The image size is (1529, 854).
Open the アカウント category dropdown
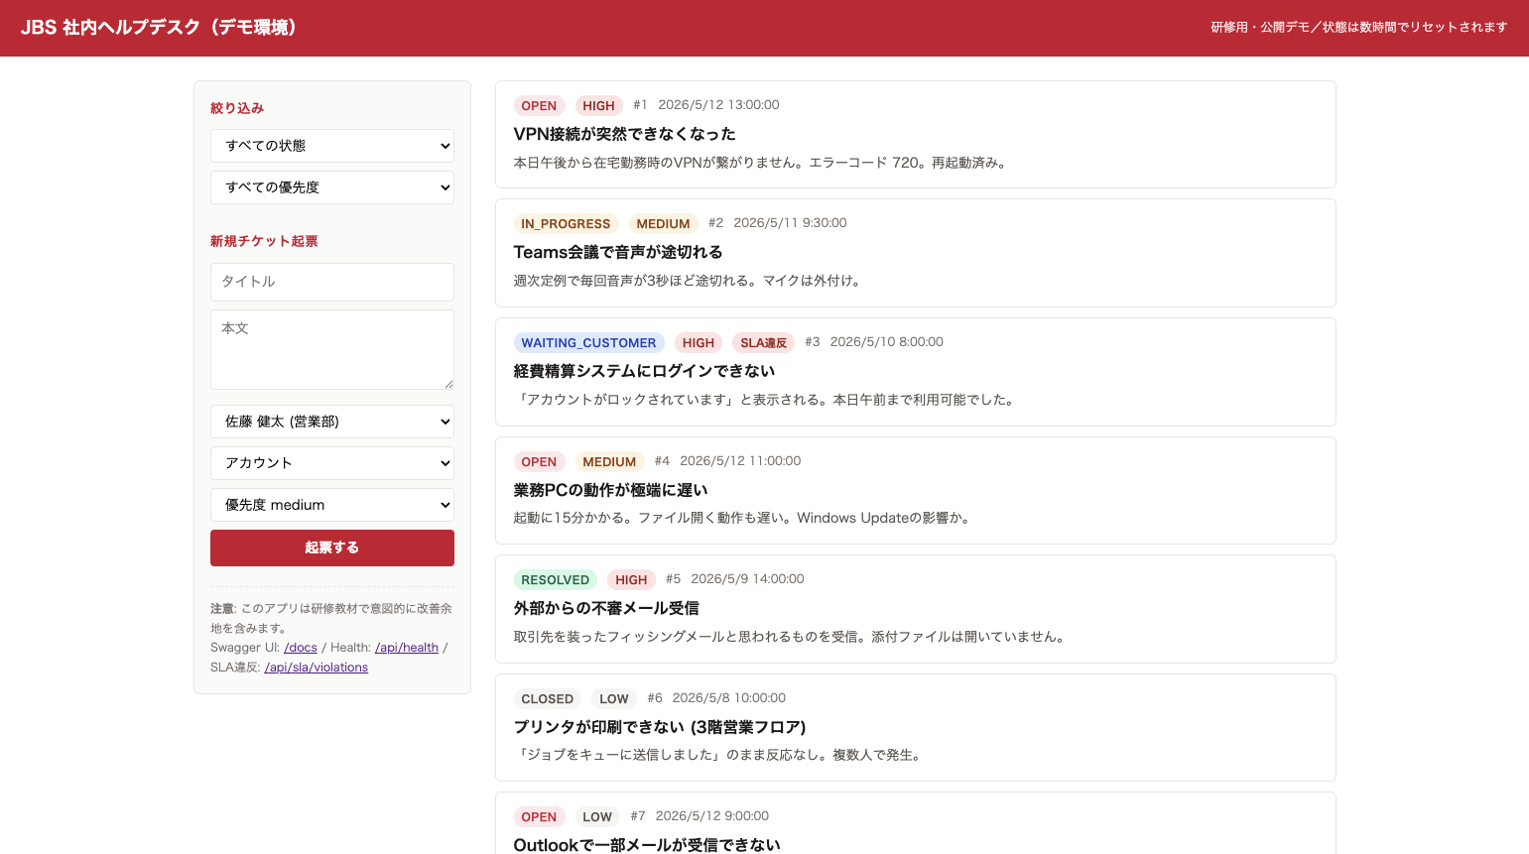pos(331,463)
